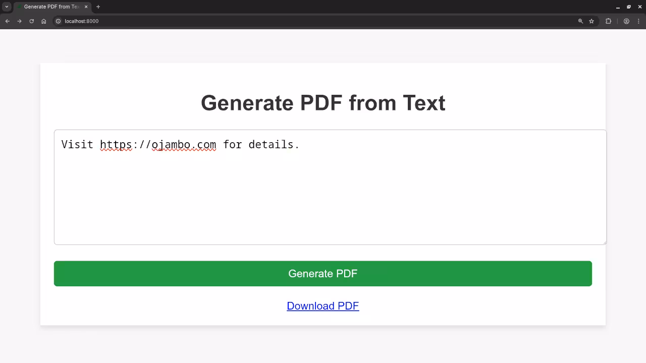Open the favicon on the active tab

point(19,7)
